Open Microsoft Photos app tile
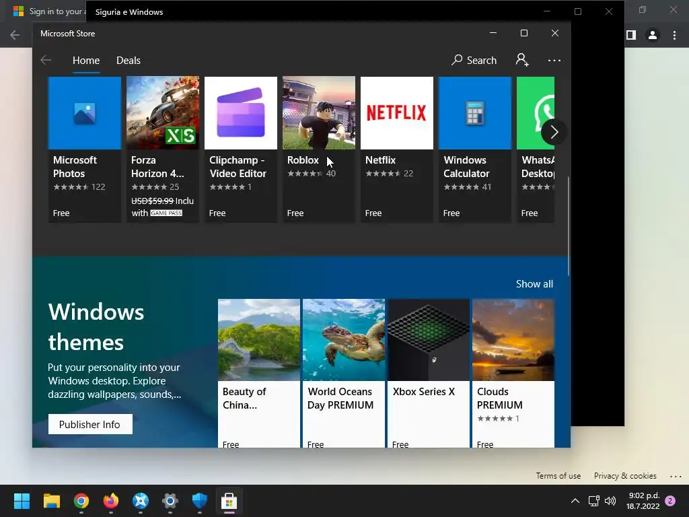Image resolution: width=689 pixels, height=517 pixels. coord(84,149)
